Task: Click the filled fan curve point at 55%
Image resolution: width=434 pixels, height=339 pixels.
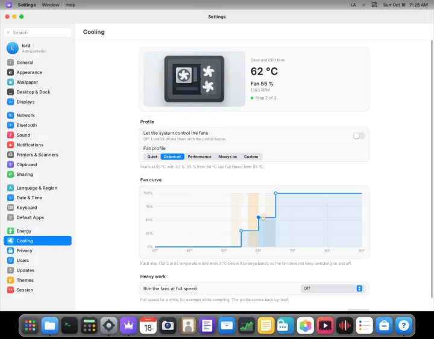Action: click(259, 217)
